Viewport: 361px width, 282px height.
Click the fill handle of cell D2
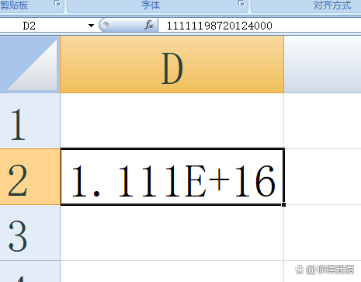[283, 204]
